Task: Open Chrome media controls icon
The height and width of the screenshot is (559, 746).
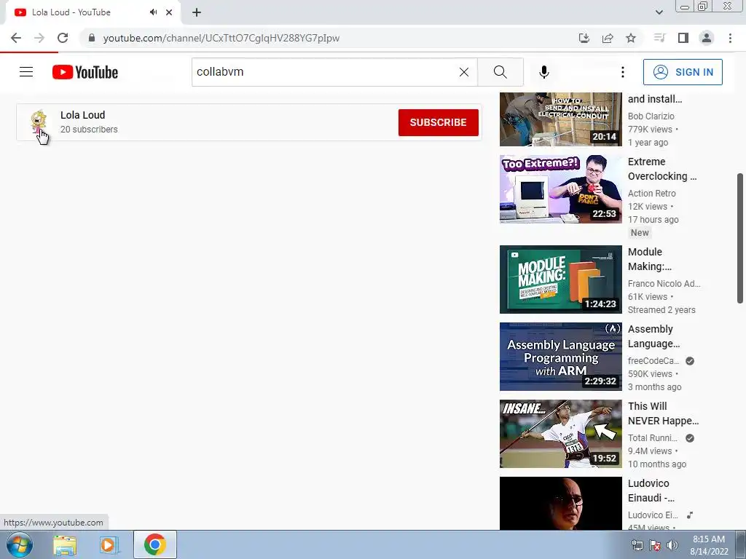Action: point(659,38)
